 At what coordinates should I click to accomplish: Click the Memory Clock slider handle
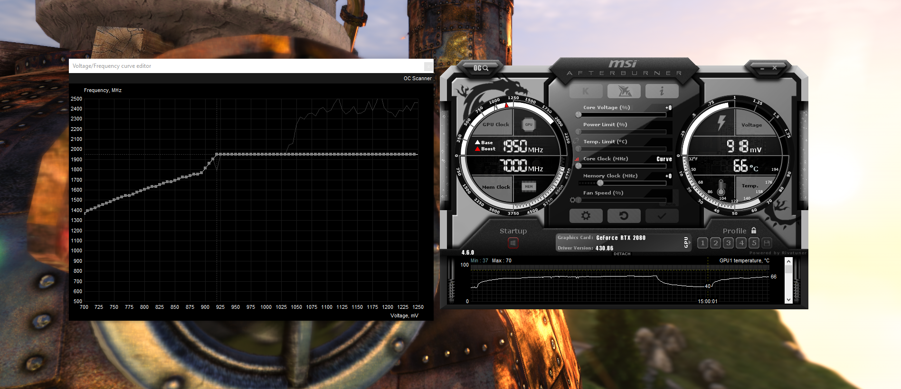[x=600, y=183]
